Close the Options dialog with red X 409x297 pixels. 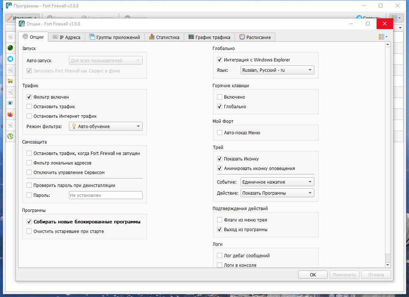point(384,24)
